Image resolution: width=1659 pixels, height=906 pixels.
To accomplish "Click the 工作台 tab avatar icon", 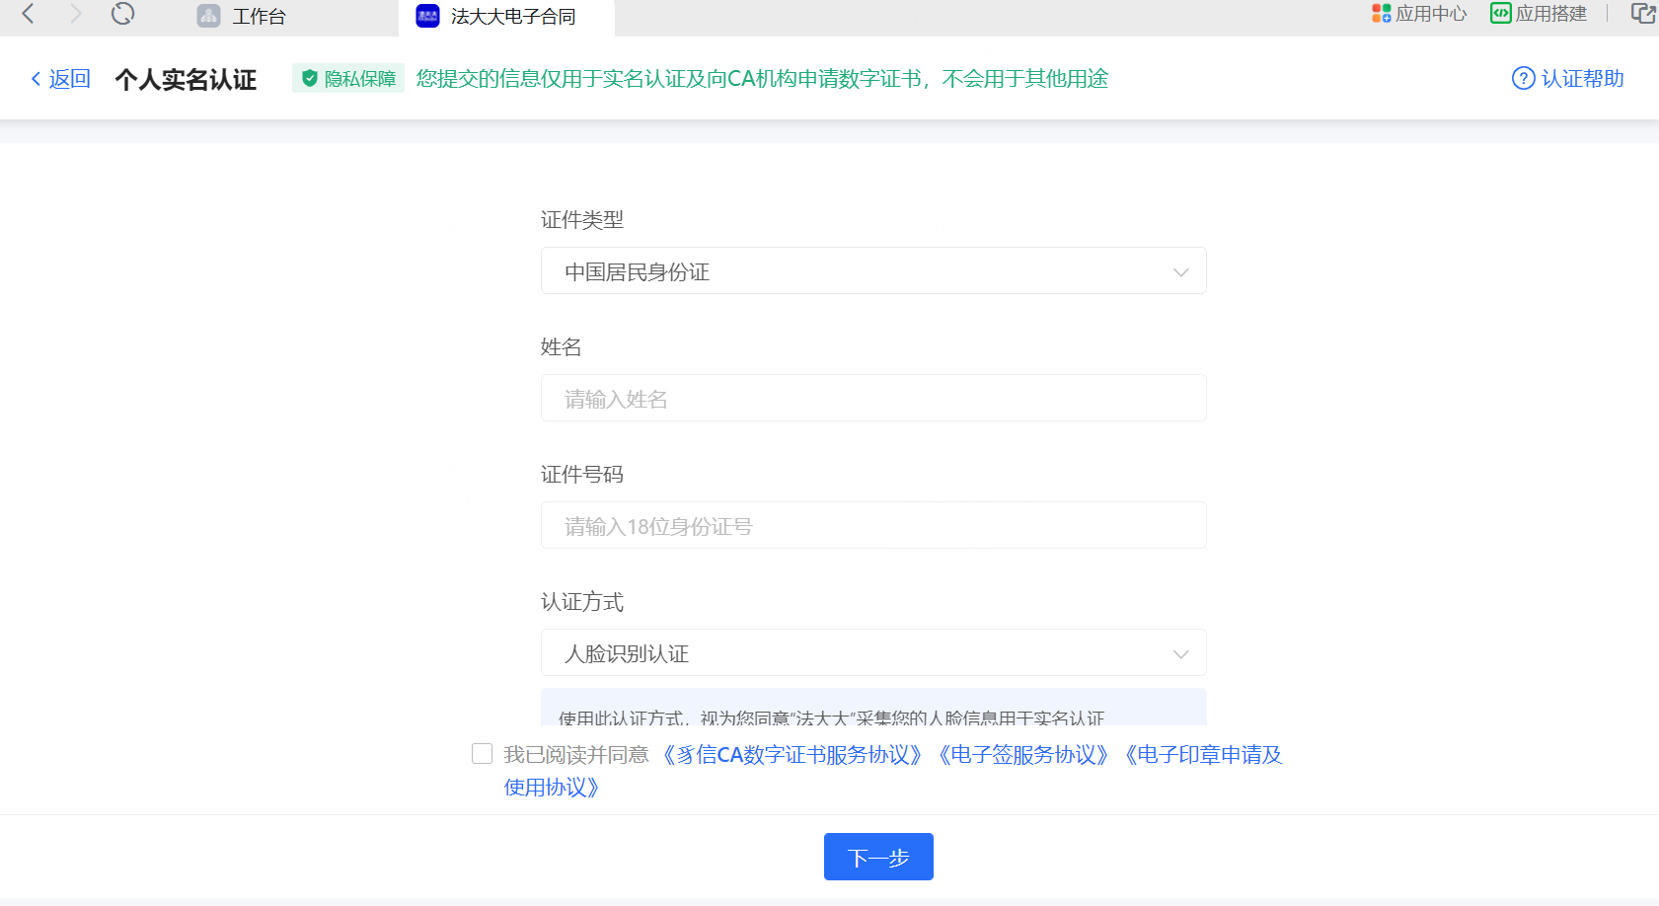I will 208,16.
